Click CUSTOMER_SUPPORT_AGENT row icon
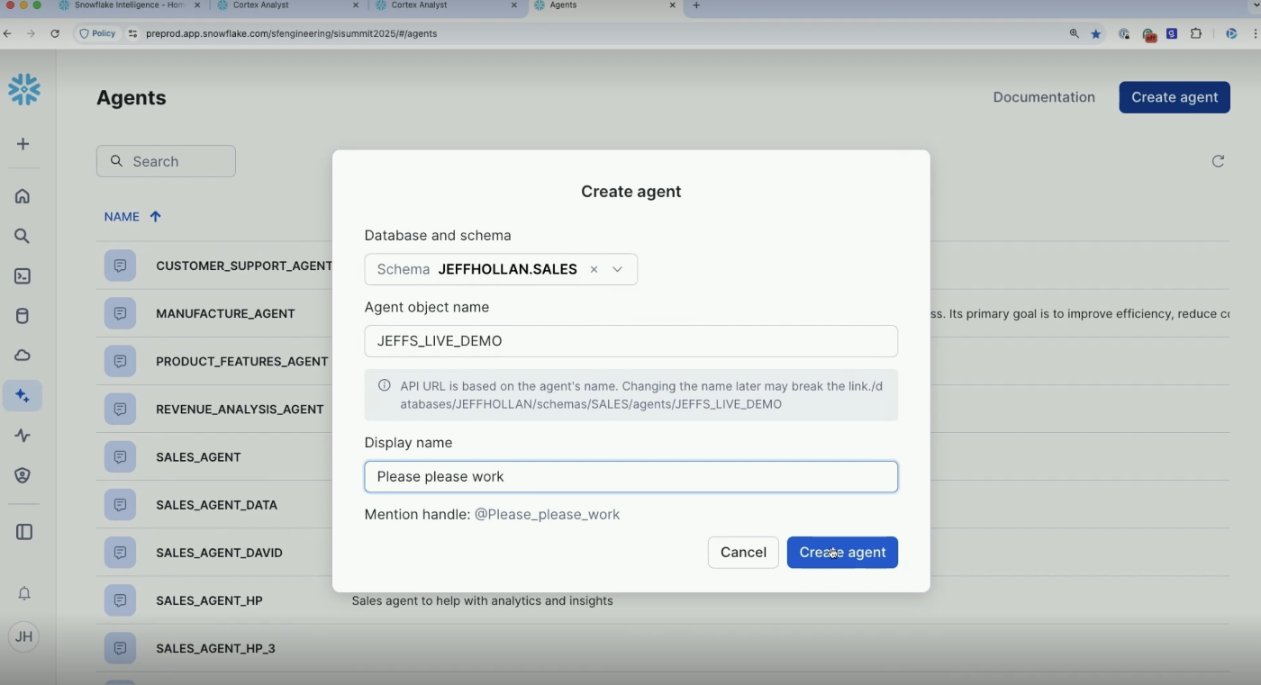 point(120,266)
